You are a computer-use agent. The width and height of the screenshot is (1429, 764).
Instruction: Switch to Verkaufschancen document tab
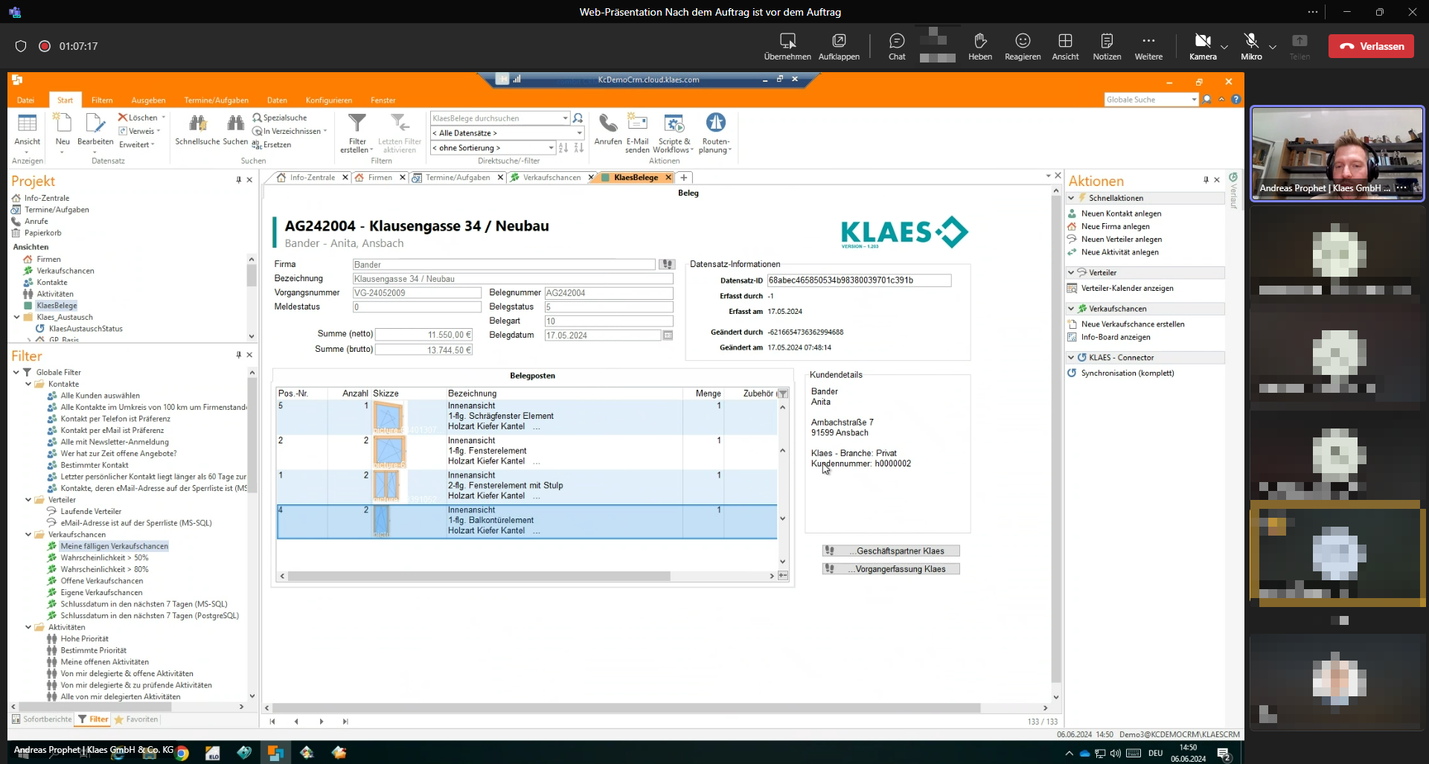(x=552, y=178)
